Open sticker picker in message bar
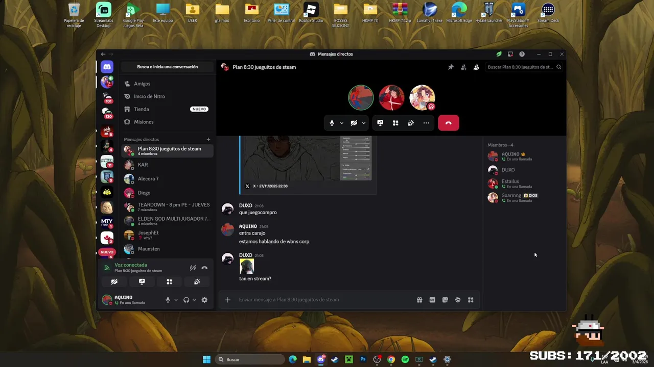Image resolution: width=654 pixels, height=367 pixels. (x=445, y=300)
